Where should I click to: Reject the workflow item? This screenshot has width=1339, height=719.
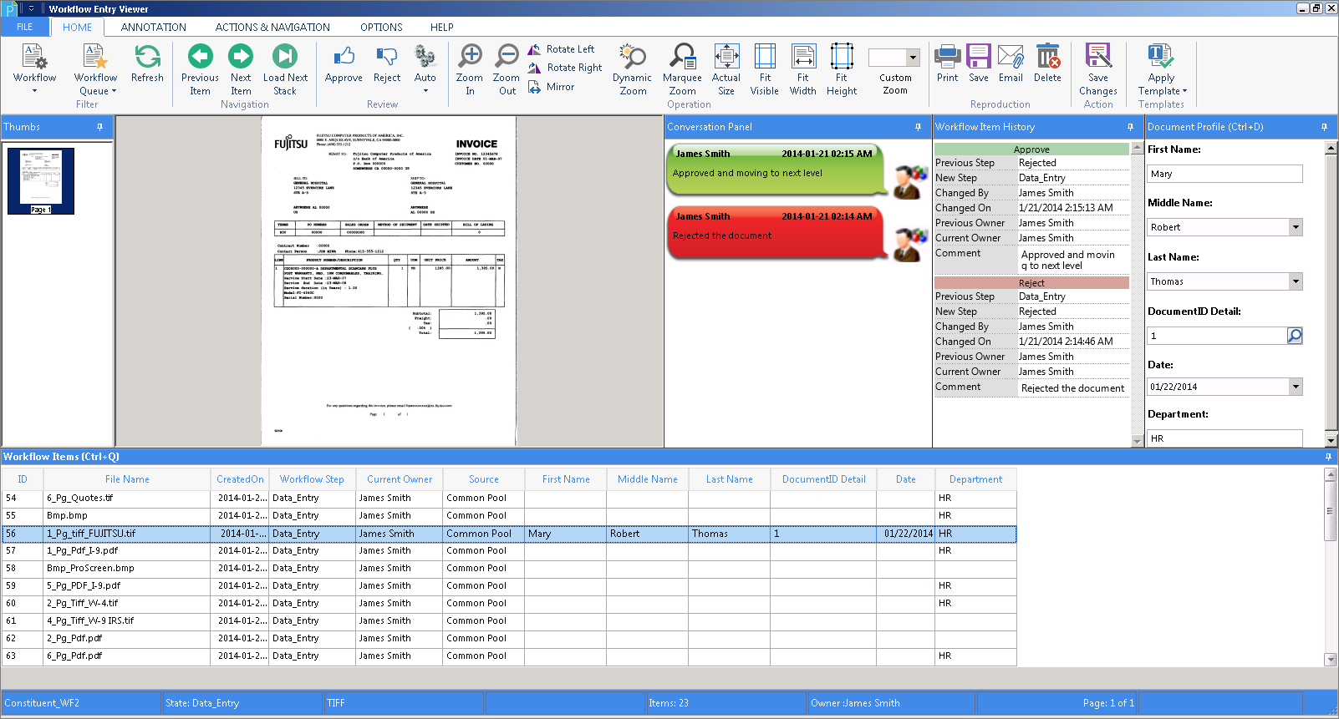387,63
